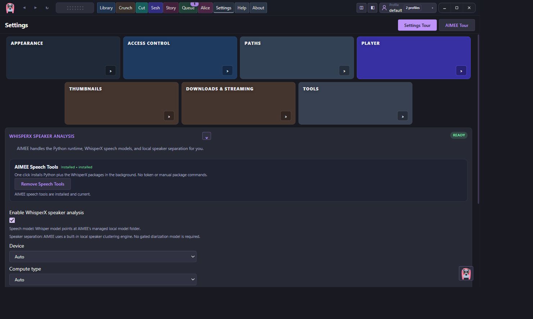Open the Device dropdown
The image size is (533, 319).
[x=103, y=257]
